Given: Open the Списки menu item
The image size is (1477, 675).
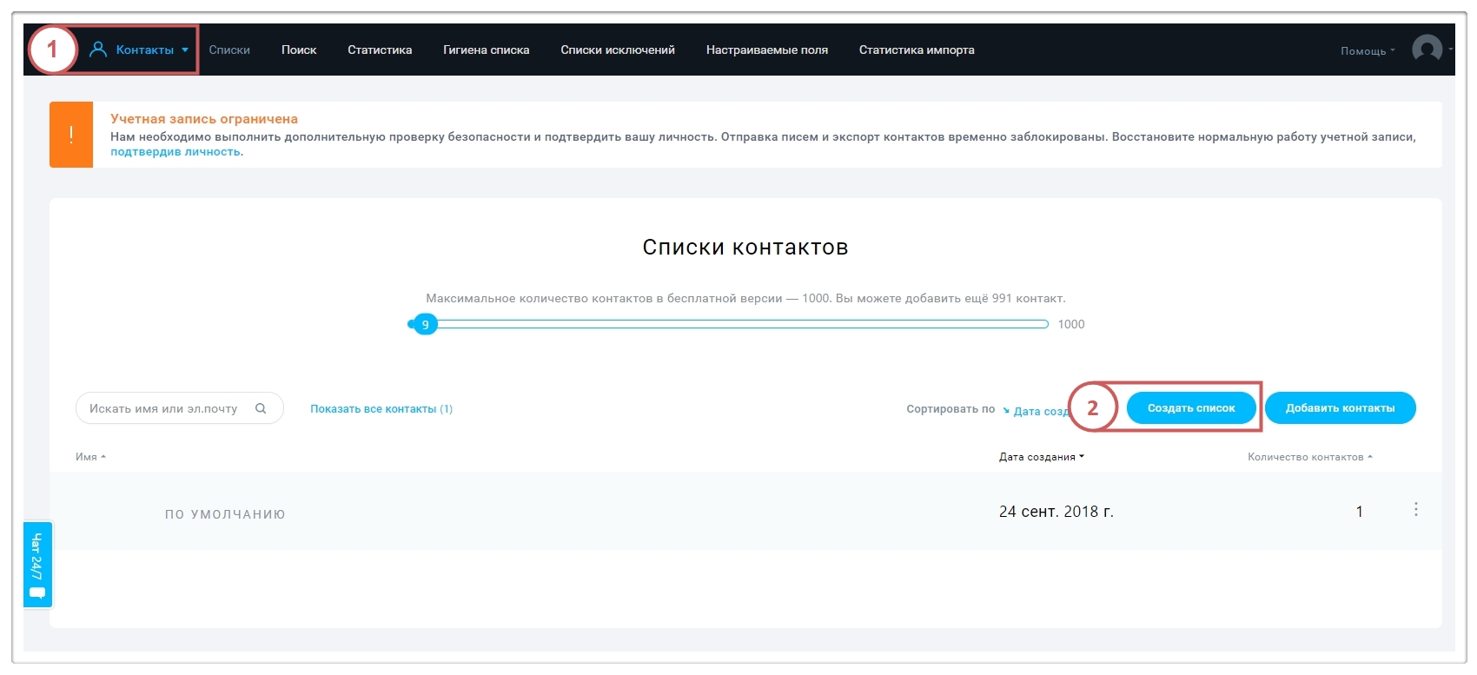Looking at the screenshot, I should (229, 50).
